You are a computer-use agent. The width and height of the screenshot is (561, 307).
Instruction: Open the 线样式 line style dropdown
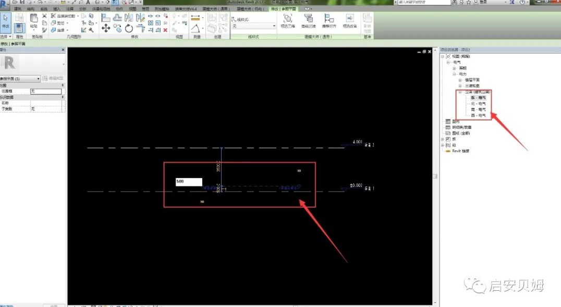click(x=253, y=26)
